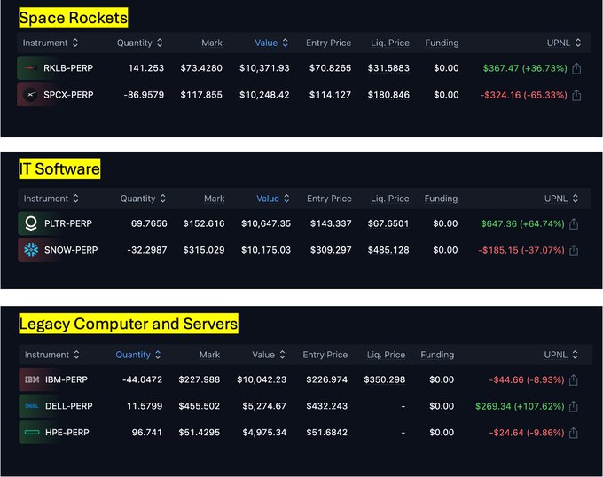Click Mark column header in Space Rockets
This screenshot has width=603, height=477.
212,43
